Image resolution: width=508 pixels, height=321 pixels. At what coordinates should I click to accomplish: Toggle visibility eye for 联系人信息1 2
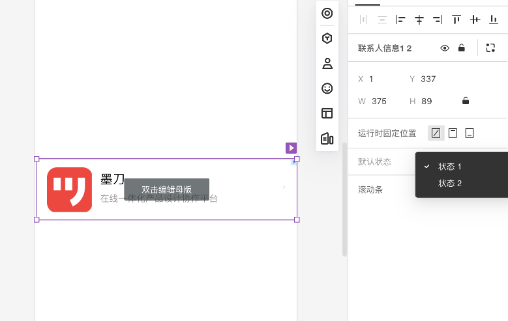click(445, 48)
